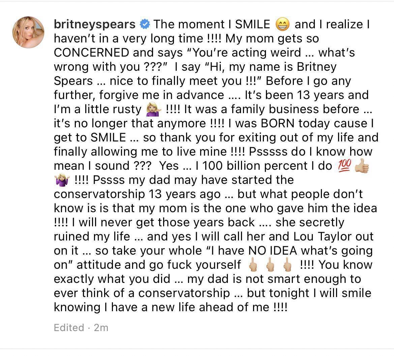The height and width of the screenshot is (356, 394).
Task: Click the Edited label
Action: pyautogui.click(x=68, y=327)
